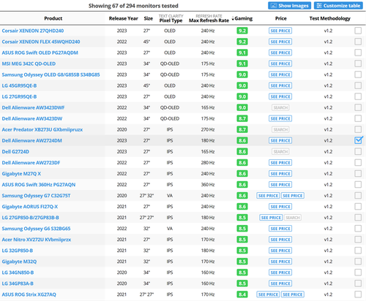Click the 8.7 score for Dell Alienware AW3423DW
The height and width of the screenshot is (301, 366).
[x=242, y=118]
